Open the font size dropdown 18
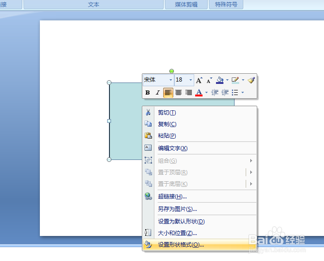 [x=191, y=80]
